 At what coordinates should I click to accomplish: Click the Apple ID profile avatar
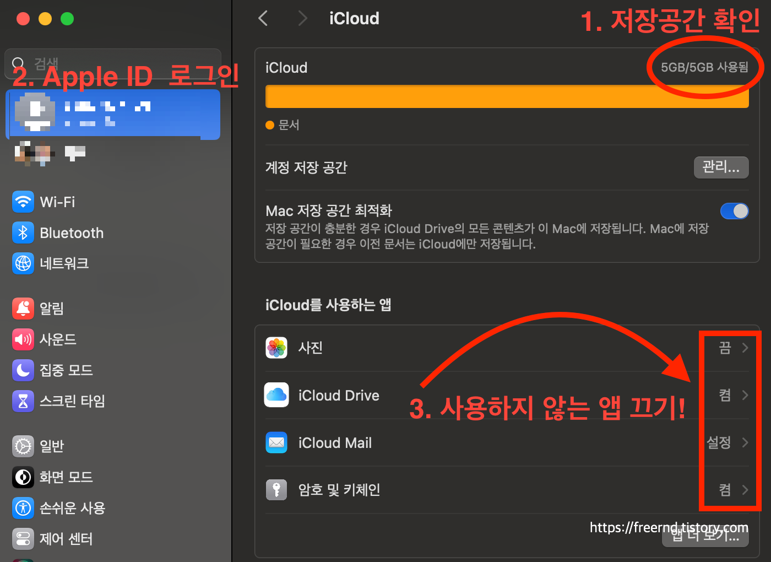(x=35, y=112)
